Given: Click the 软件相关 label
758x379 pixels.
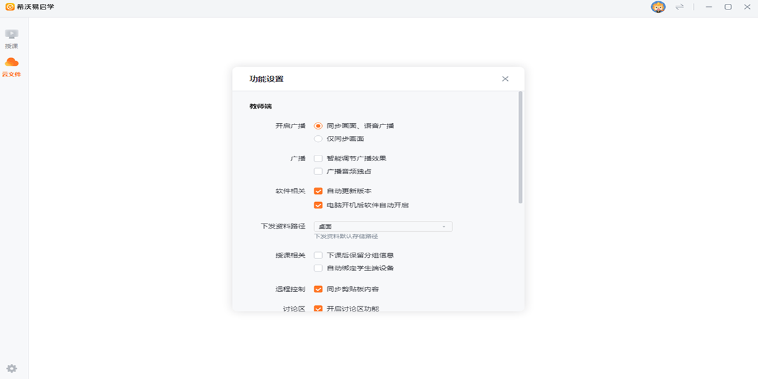Looking at the screenshot, I should point(291,191).
